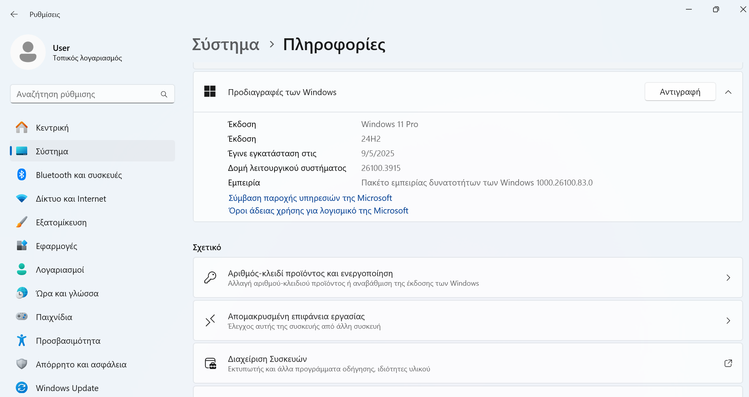Click the search magnifier icon
This screenshot has width=749, height=397.
pos(164,94)
